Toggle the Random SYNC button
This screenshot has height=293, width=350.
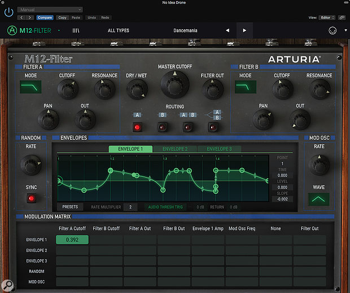(31, 198)
